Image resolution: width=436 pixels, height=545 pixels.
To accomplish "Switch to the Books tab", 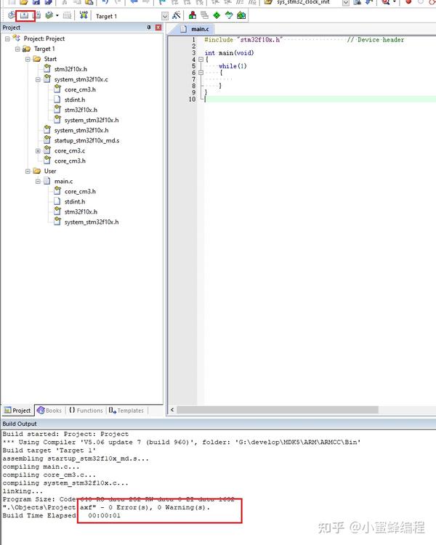I will click(49, 411).
